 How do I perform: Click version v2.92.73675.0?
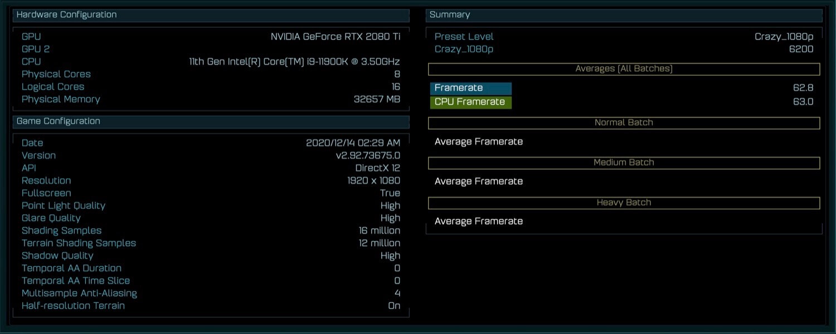click(x=368, y=155)
